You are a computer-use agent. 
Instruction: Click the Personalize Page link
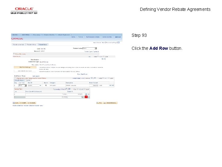click(x=112, y=43)
